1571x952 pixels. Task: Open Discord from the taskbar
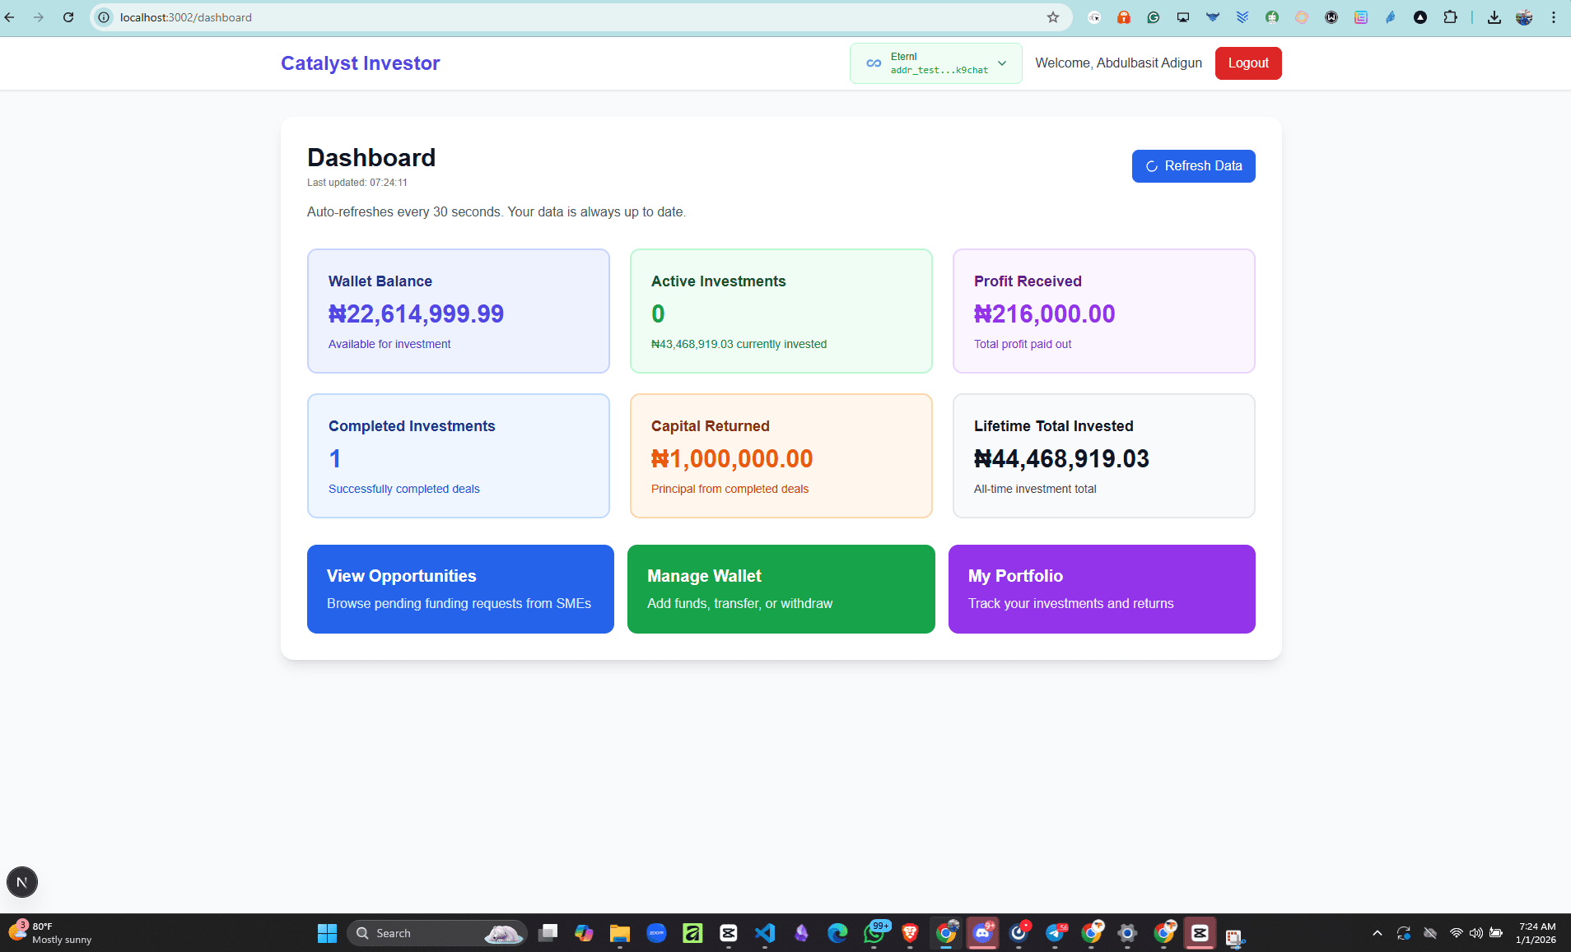tap(983, 933)
